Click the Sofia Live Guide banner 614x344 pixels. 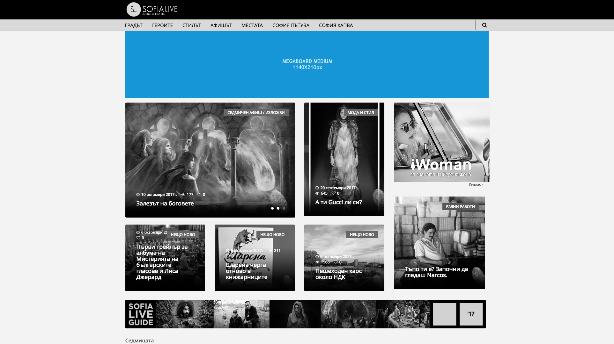[x=305, y=314]
